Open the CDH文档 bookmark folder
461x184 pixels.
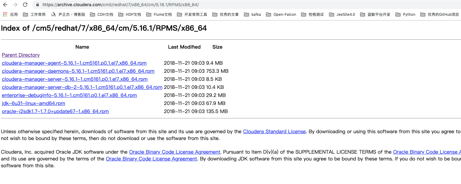click(x=102, y=14)
